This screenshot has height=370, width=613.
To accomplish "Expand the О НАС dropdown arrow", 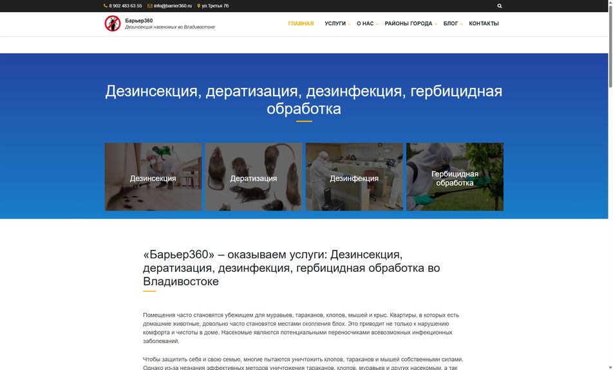I will 377,24.
